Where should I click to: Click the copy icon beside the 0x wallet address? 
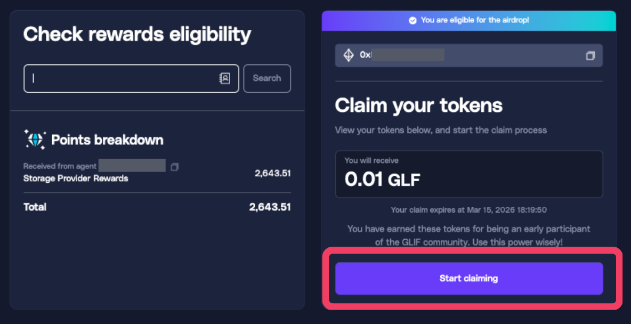(x=590, y=55)
